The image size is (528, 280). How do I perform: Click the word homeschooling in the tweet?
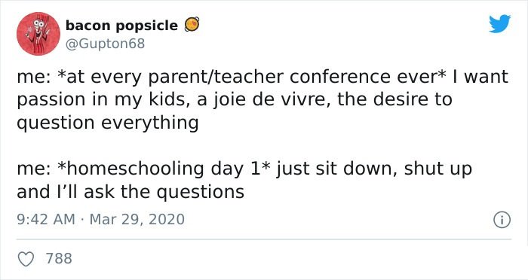click(136, 169)
